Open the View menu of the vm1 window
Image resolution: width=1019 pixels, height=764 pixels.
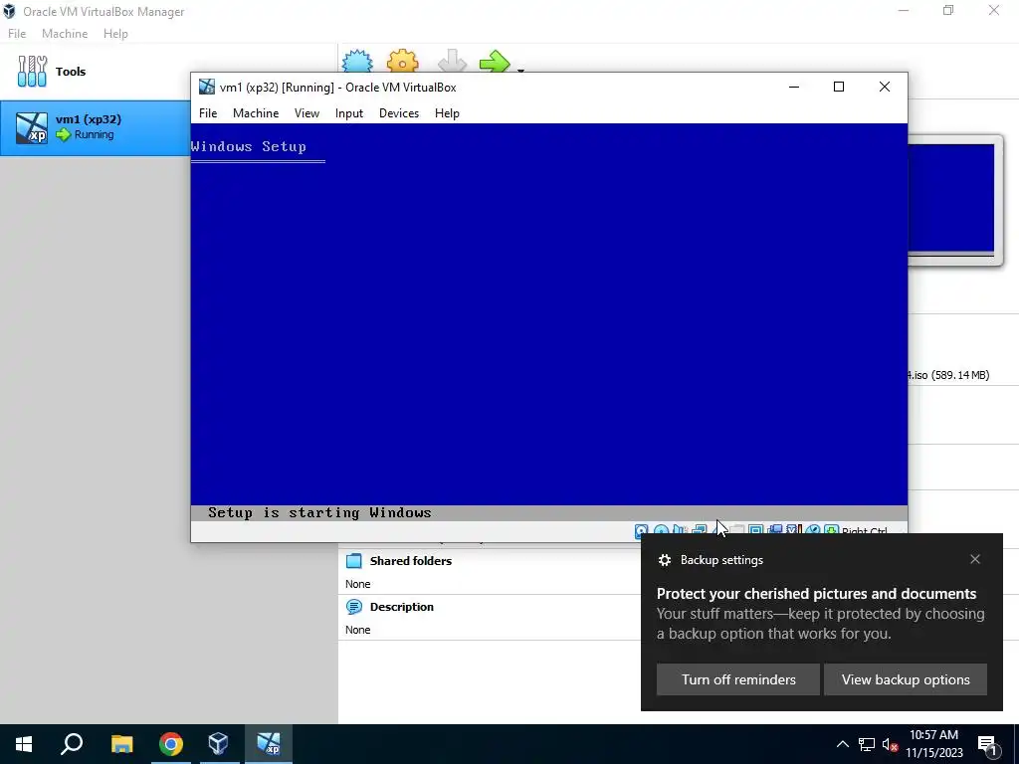[x=306, y=113]
